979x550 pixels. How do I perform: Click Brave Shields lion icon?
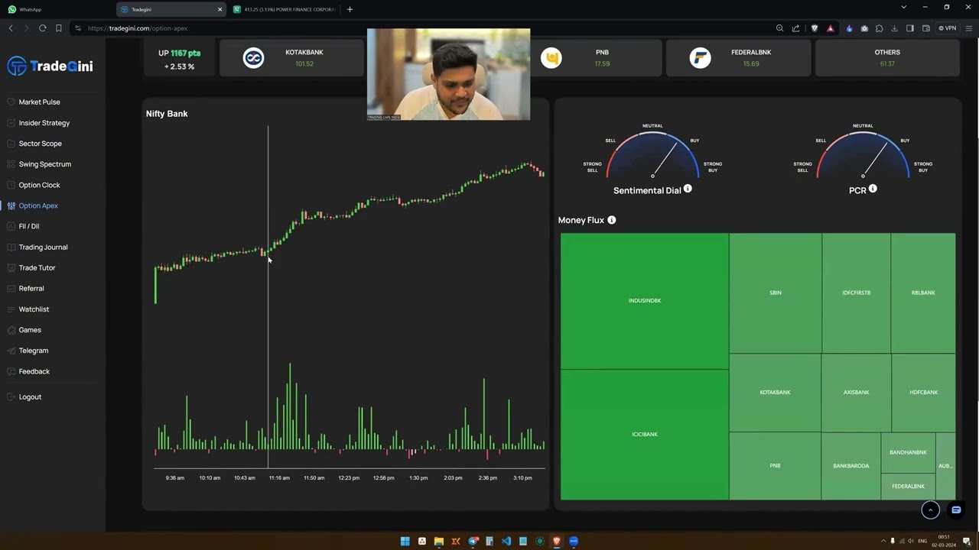tap(814, 28)
